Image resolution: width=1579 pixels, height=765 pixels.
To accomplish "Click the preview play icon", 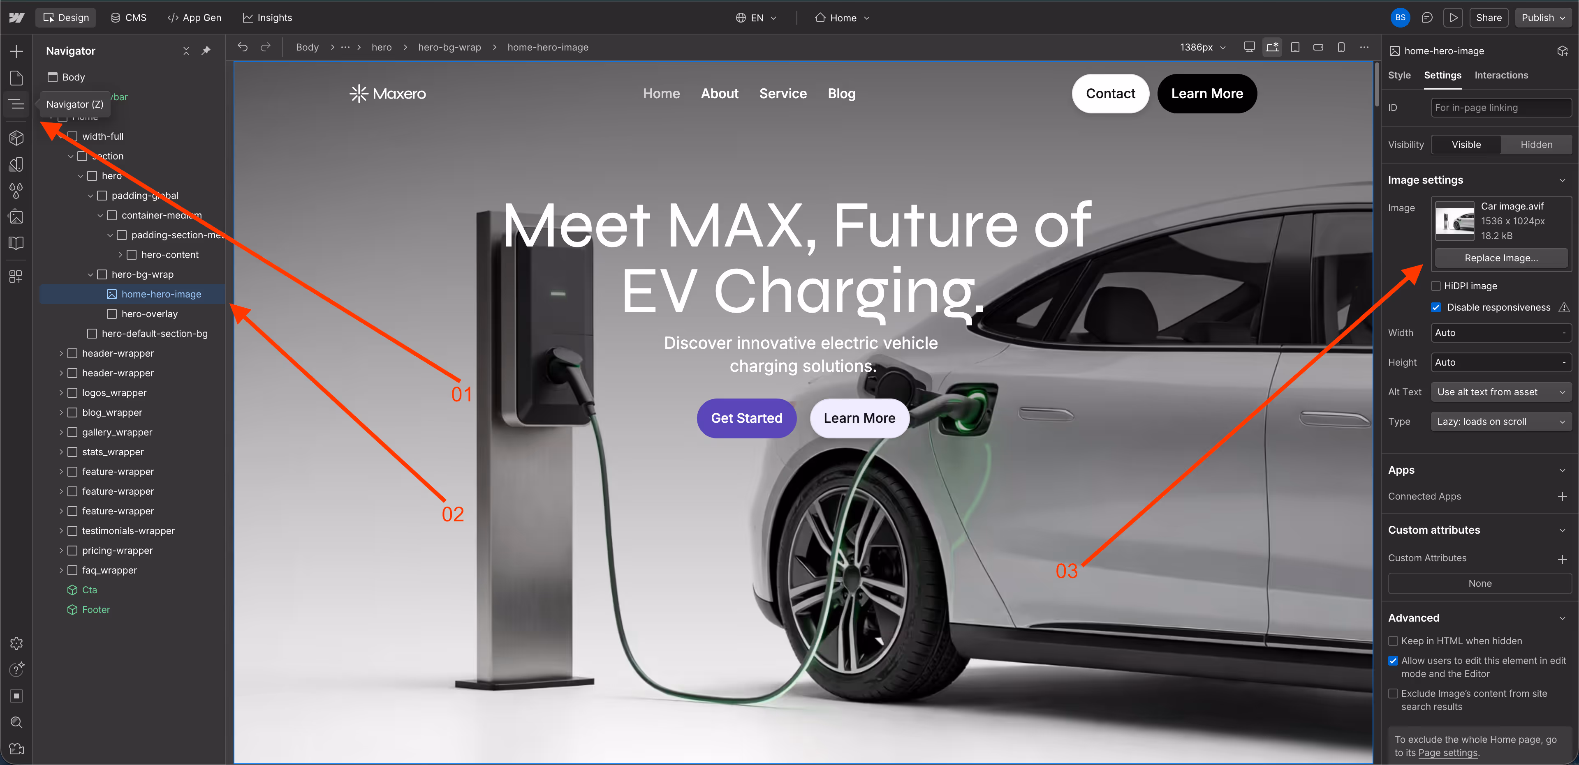I will coord(1453,18).
